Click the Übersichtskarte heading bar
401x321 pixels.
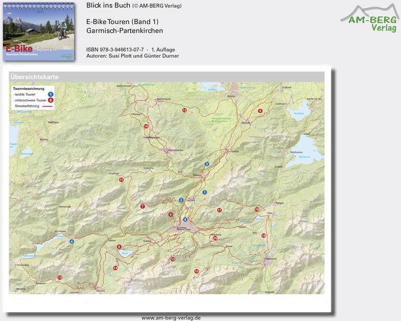(167, 77)
